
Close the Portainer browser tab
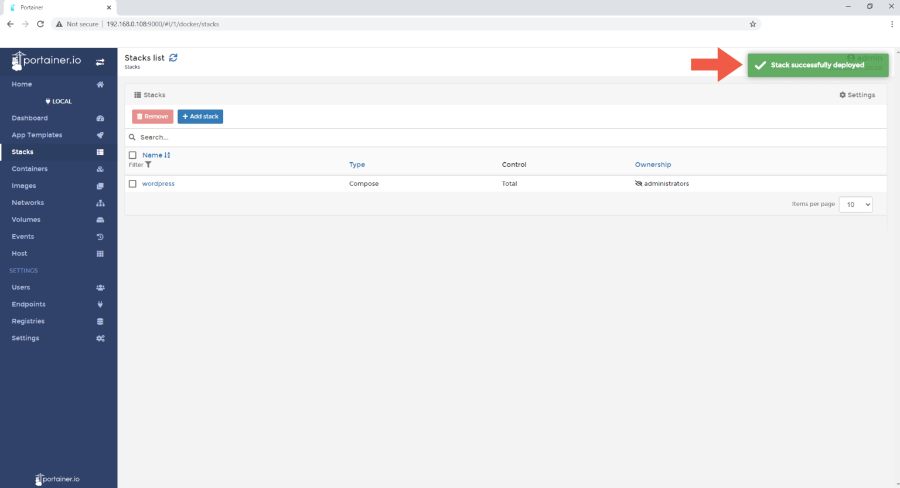[109, 8]
